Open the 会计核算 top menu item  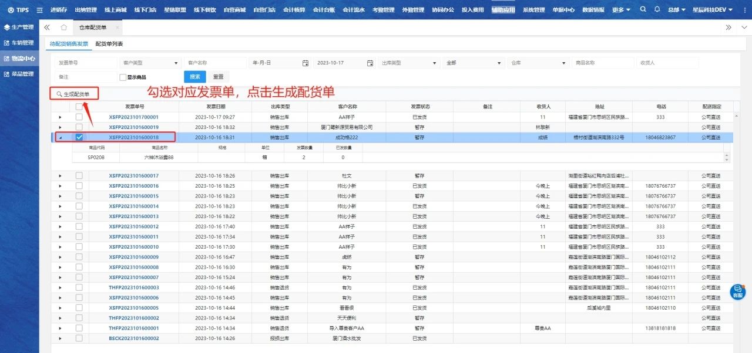pyautogui.click(x=293, y=10)
